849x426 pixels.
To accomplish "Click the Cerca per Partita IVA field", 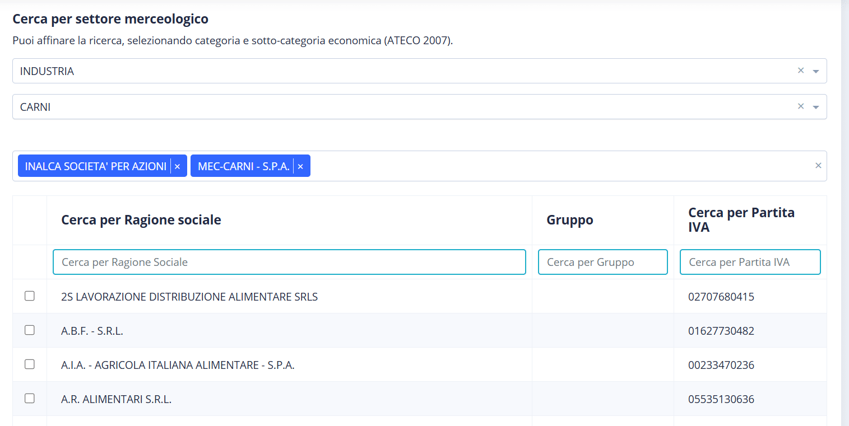I will pos(750,262).
